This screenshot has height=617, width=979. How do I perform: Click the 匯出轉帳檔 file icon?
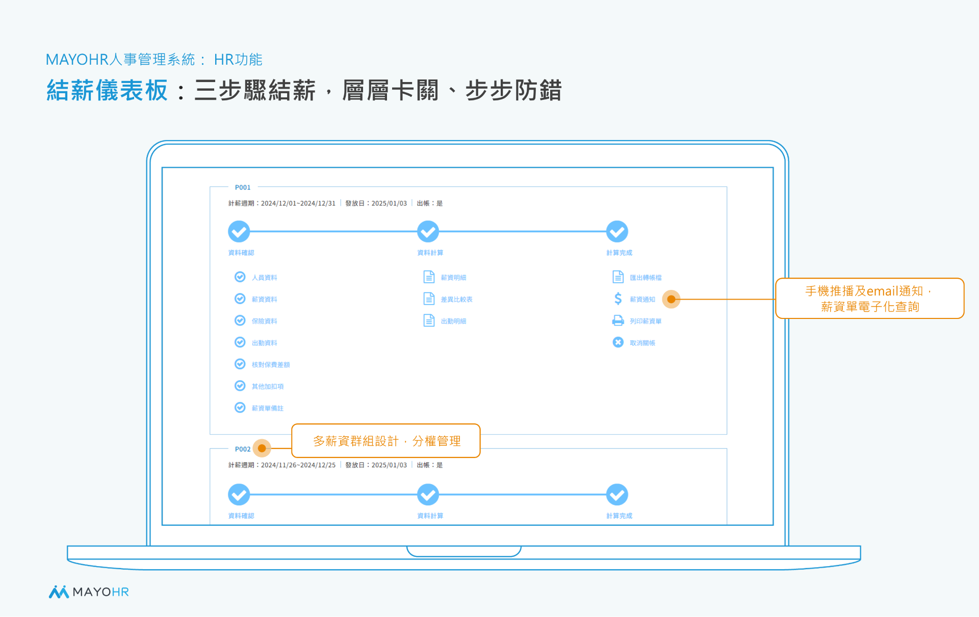click(617, 277)
